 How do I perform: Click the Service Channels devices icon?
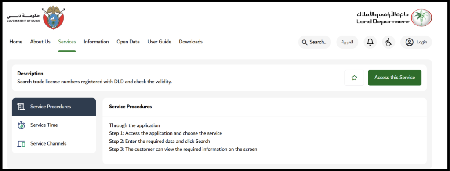click(x=21, y=144)
